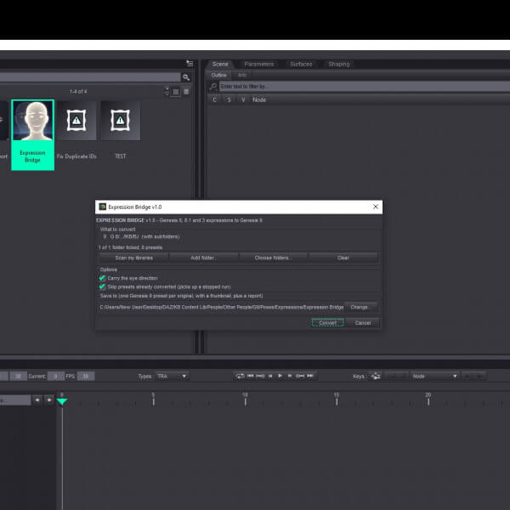Click the content search magnifier icon
Viewport: 510px width, 510px height.
(x=186, y=77)
